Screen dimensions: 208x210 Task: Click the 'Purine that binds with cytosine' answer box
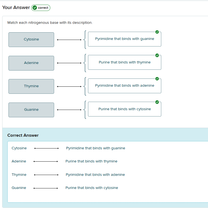tap(124, 109)
